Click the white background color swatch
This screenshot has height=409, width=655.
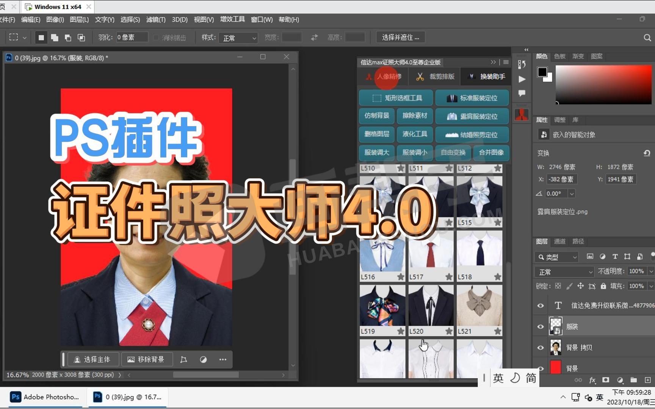pos(549,78)
